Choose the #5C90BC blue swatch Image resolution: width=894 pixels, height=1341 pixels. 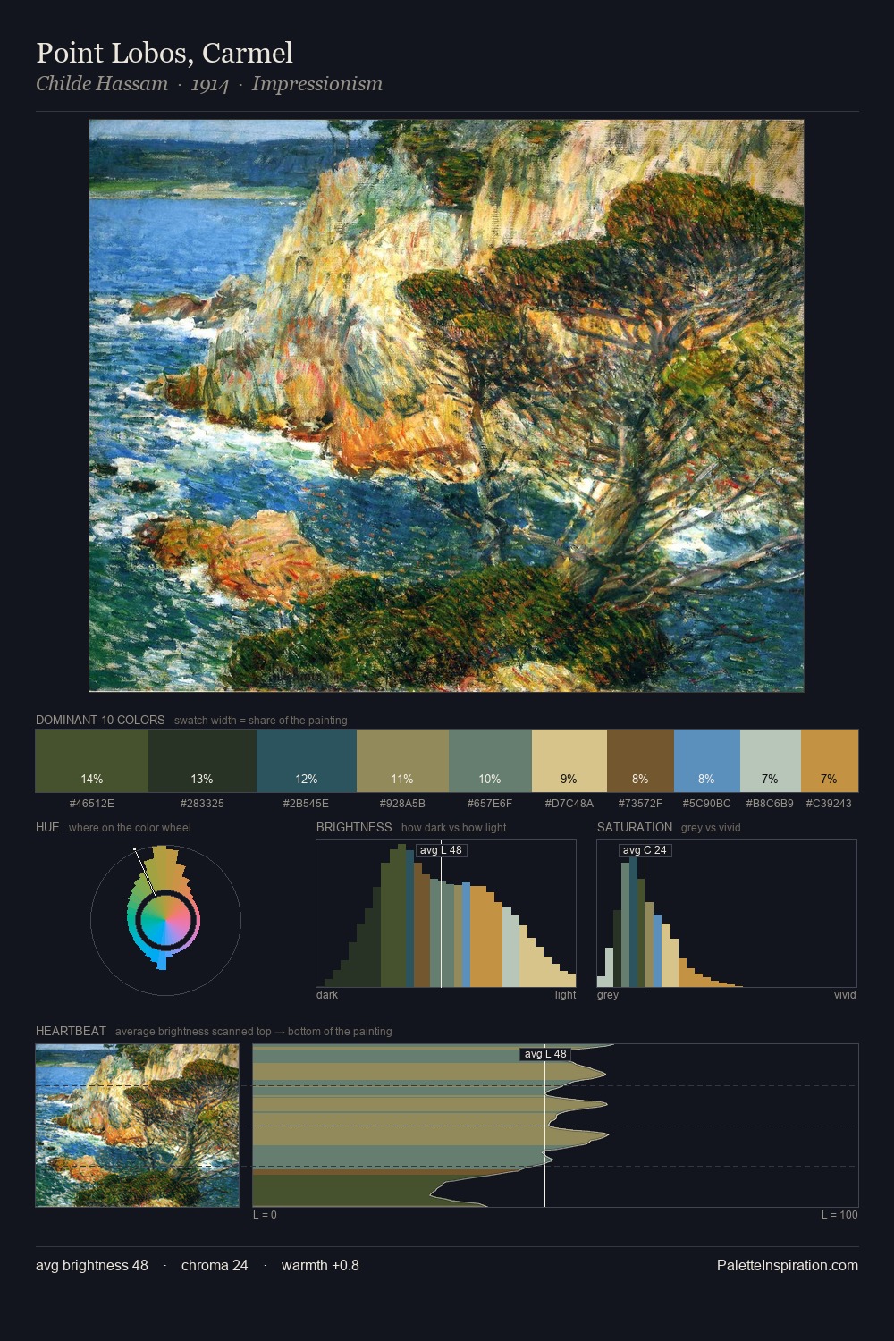[x=707, y=761]
